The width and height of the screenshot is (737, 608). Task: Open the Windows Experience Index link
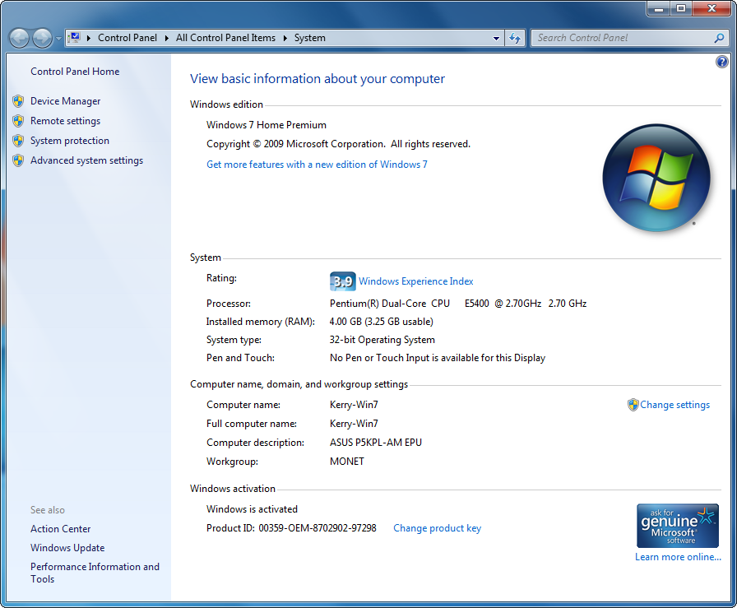point(416,281)
